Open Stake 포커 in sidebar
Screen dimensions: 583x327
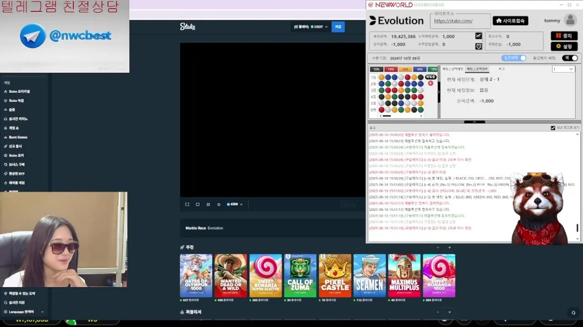click(14, 155)
